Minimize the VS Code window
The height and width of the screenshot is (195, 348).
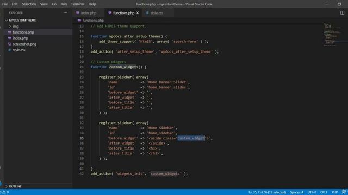click(x=327, y=4)
